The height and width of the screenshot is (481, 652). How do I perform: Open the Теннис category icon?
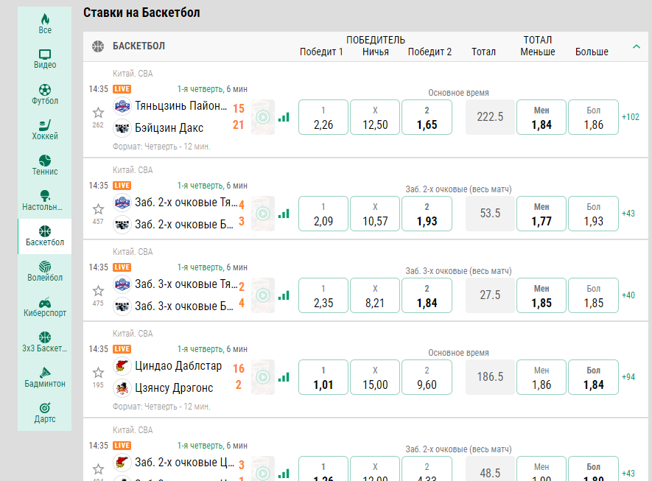pyautogui.click(x=45, y=165)
